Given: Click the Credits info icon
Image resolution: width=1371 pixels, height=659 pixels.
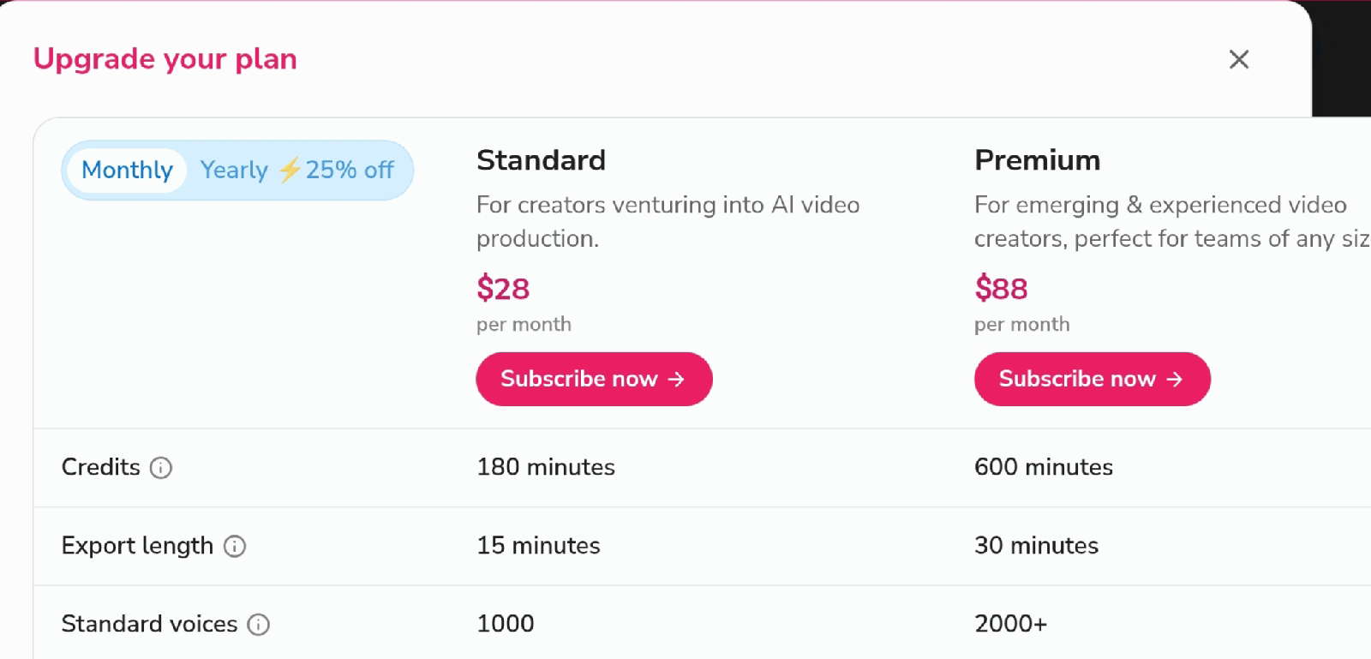Looking at the screenshot, I should 161,468.
